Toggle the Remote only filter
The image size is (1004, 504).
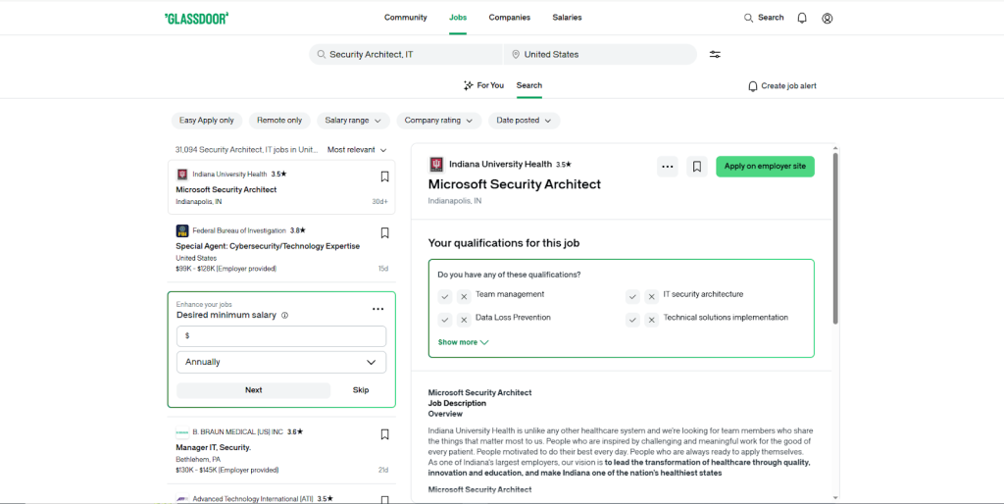pyautogui.click(x=279, y=121)
